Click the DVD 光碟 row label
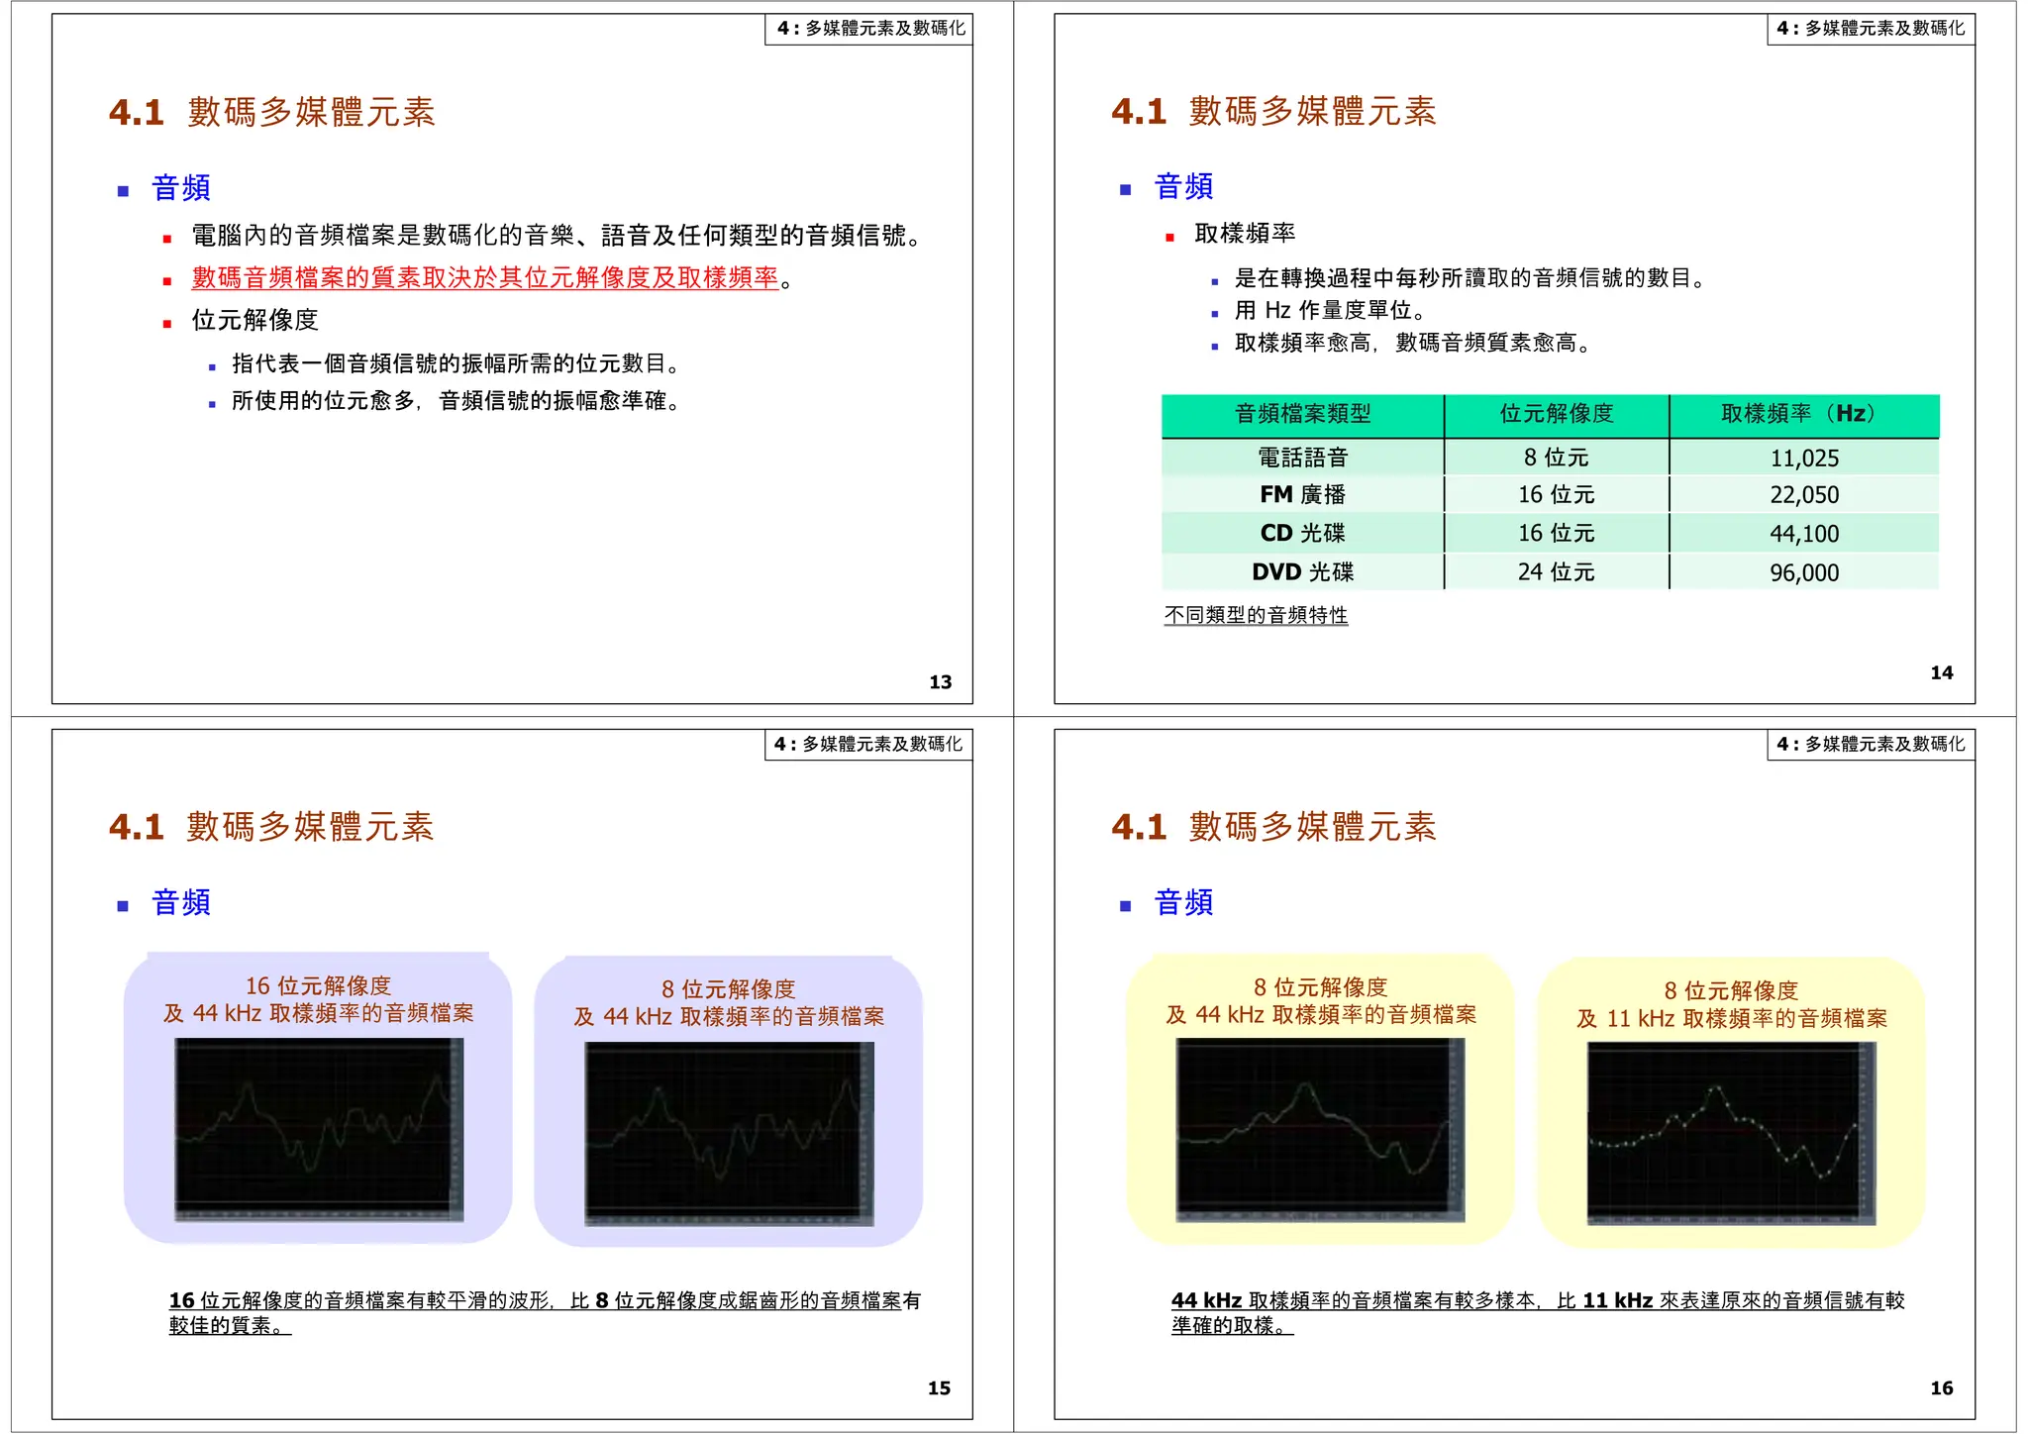 [1302, 572]
